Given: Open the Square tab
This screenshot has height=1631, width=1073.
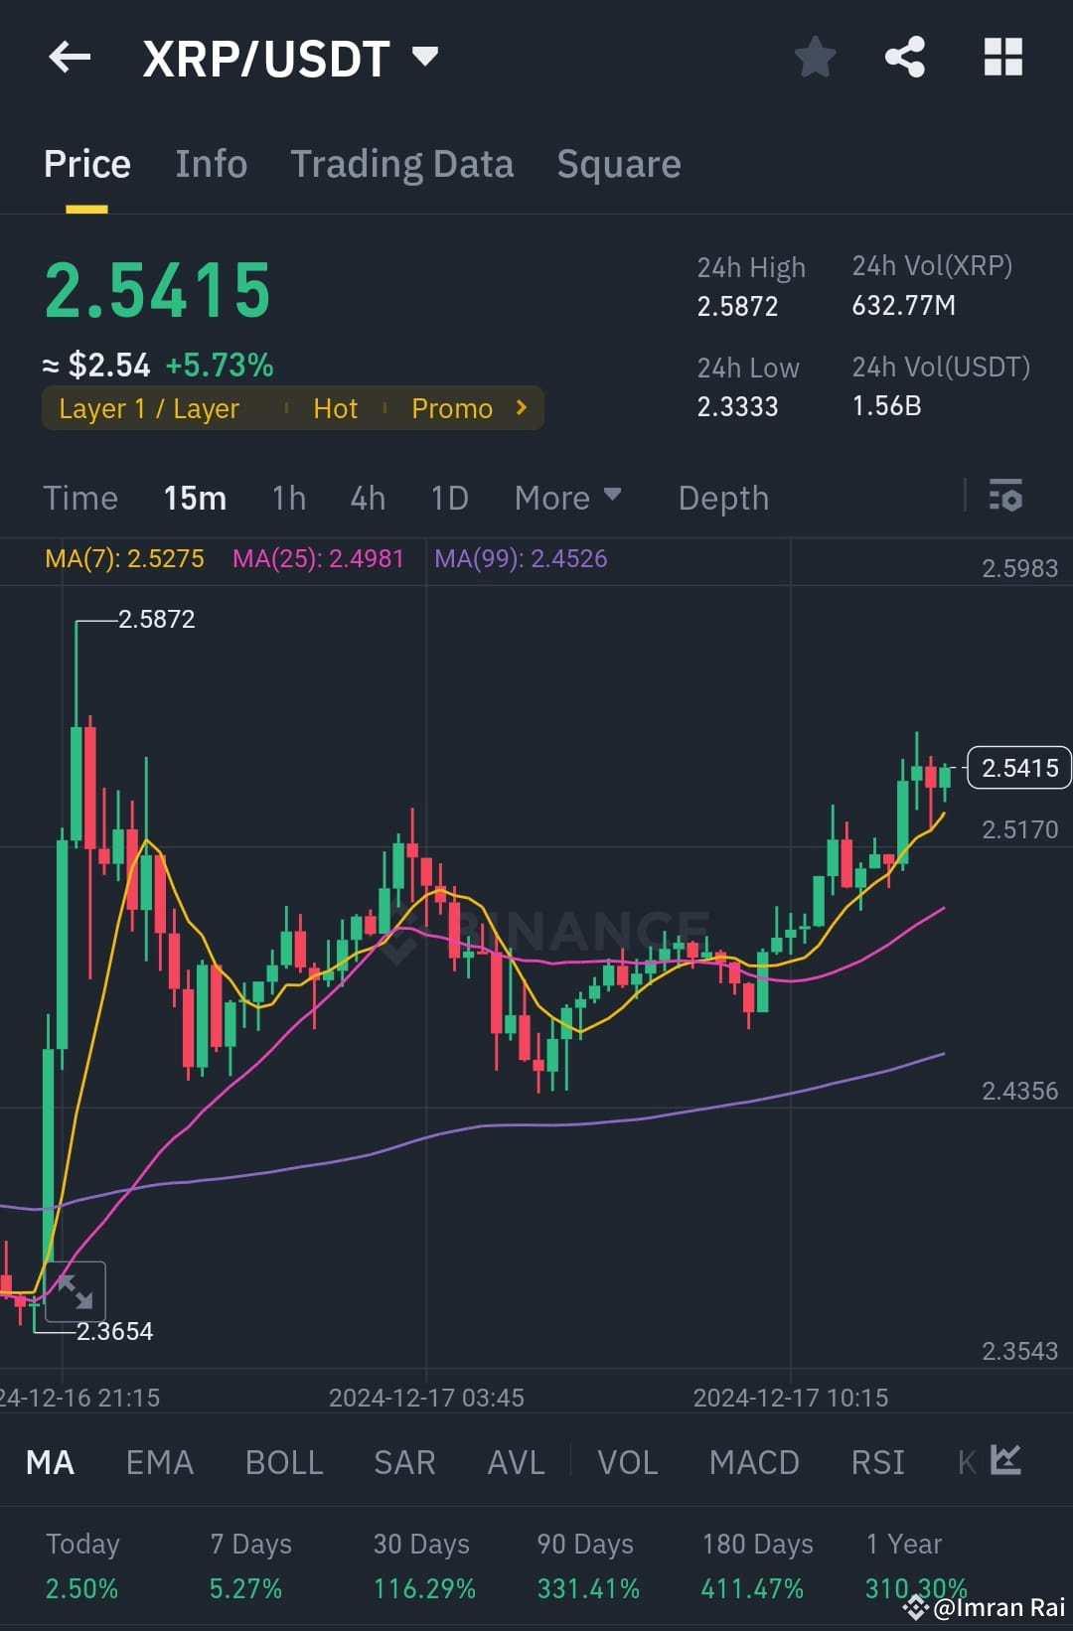Looking at the screenshot, I should pyautogui.click(x=618, y=163).
